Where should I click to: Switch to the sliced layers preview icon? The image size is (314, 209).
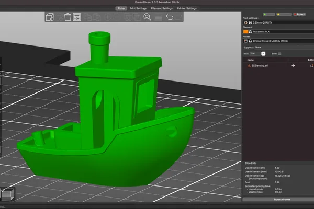(x=8, y=194)
